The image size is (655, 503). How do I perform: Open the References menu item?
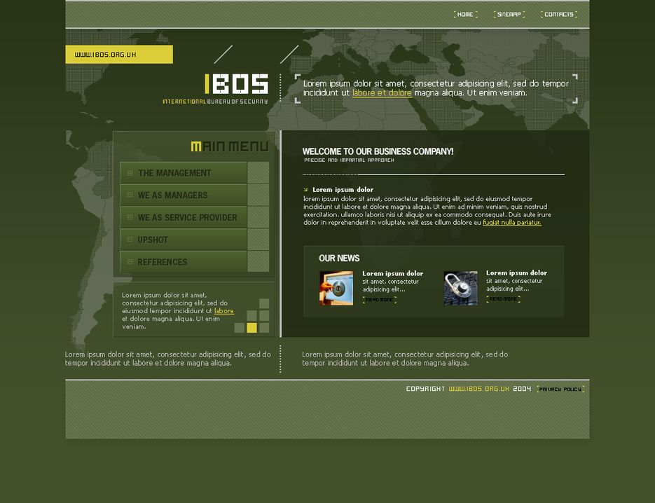click(x=184, y=262)
